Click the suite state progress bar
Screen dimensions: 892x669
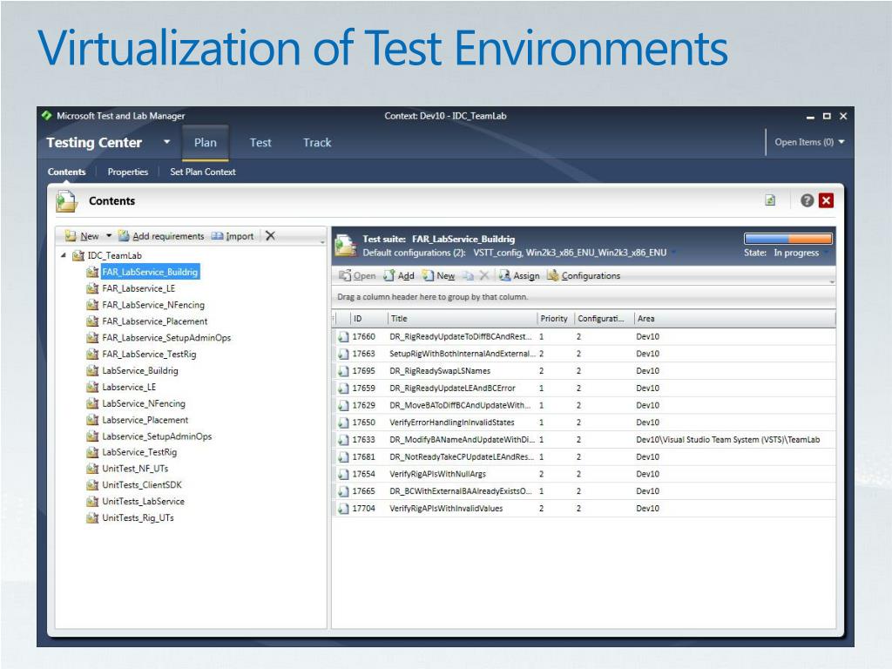787,239
